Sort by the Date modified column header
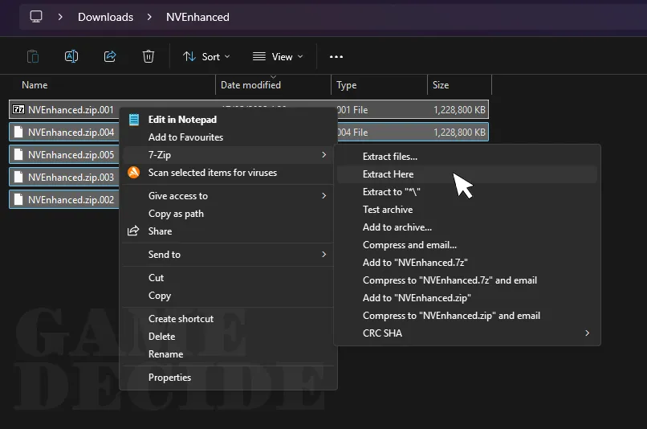Screen dimensions: 647x429 coord(250,85)
